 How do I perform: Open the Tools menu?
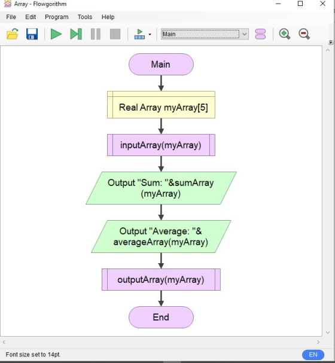(x=85, y=17)
